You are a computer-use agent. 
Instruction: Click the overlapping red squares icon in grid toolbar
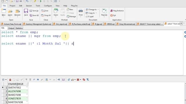(84, 80)
